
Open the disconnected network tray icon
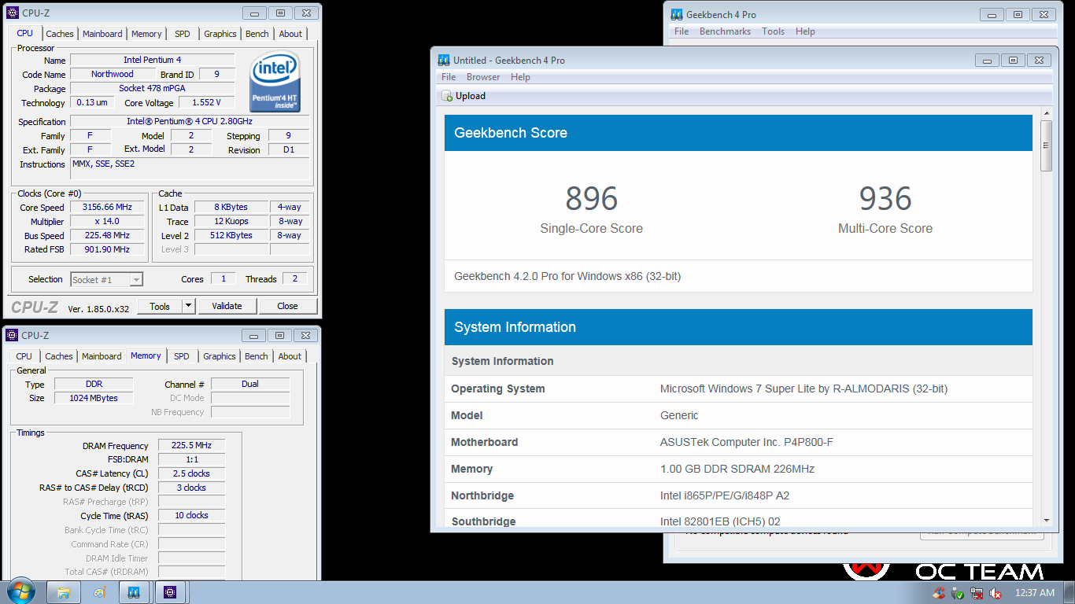(x=977, y=593)
